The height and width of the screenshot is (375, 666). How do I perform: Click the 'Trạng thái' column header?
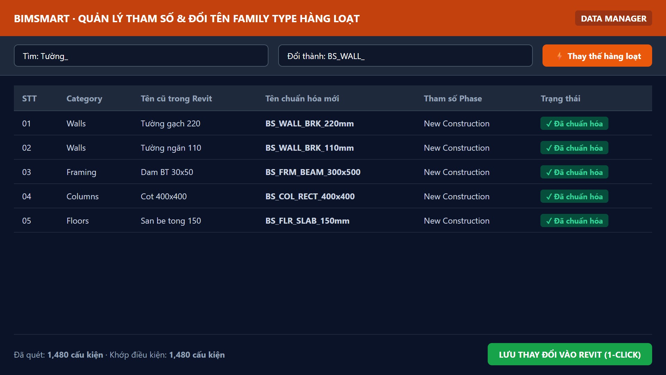(x=560, y=99)
